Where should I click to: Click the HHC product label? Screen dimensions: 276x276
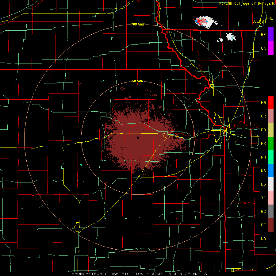(269, 18)
